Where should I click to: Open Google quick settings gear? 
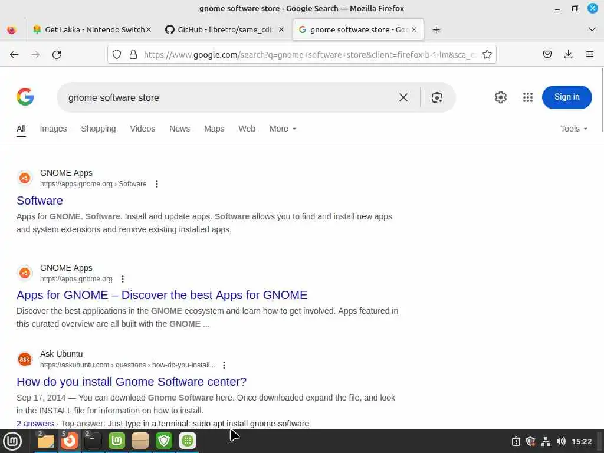click(x=500, y=97)
